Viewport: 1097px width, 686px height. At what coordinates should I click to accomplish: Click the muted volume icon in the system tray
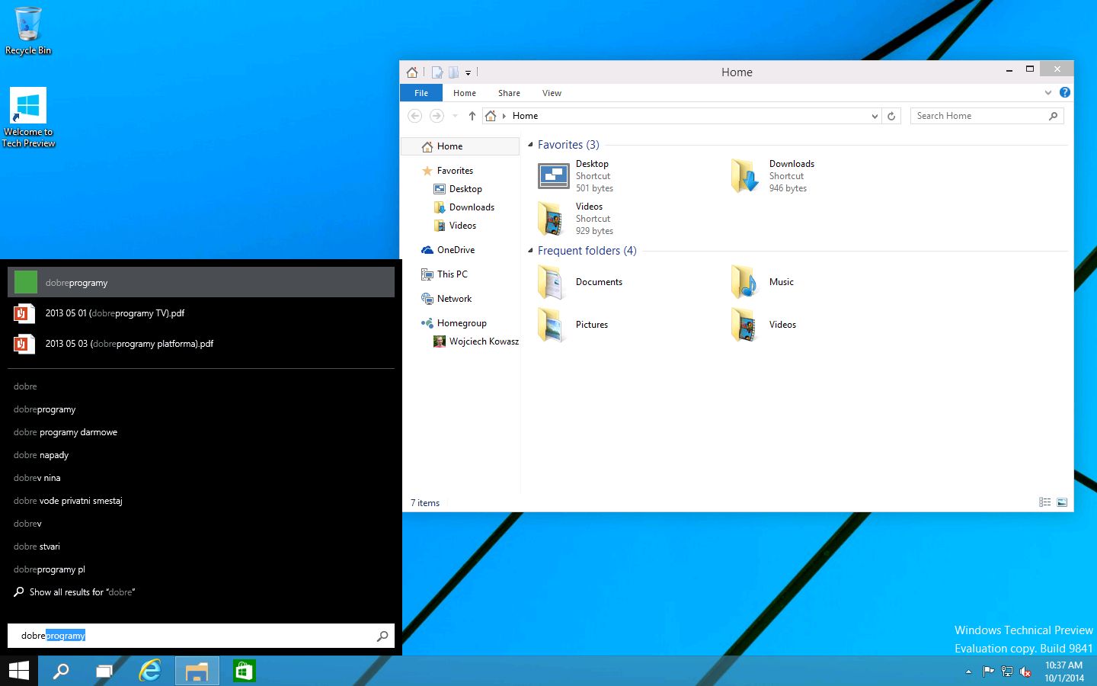(x=1025, y=672)
